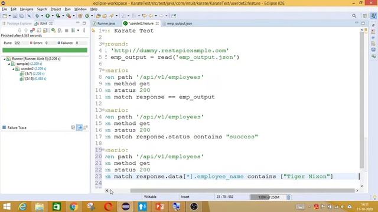The image size is (378, 212).
Task: Click the New Java Package icon
Action: click(80, 16)
